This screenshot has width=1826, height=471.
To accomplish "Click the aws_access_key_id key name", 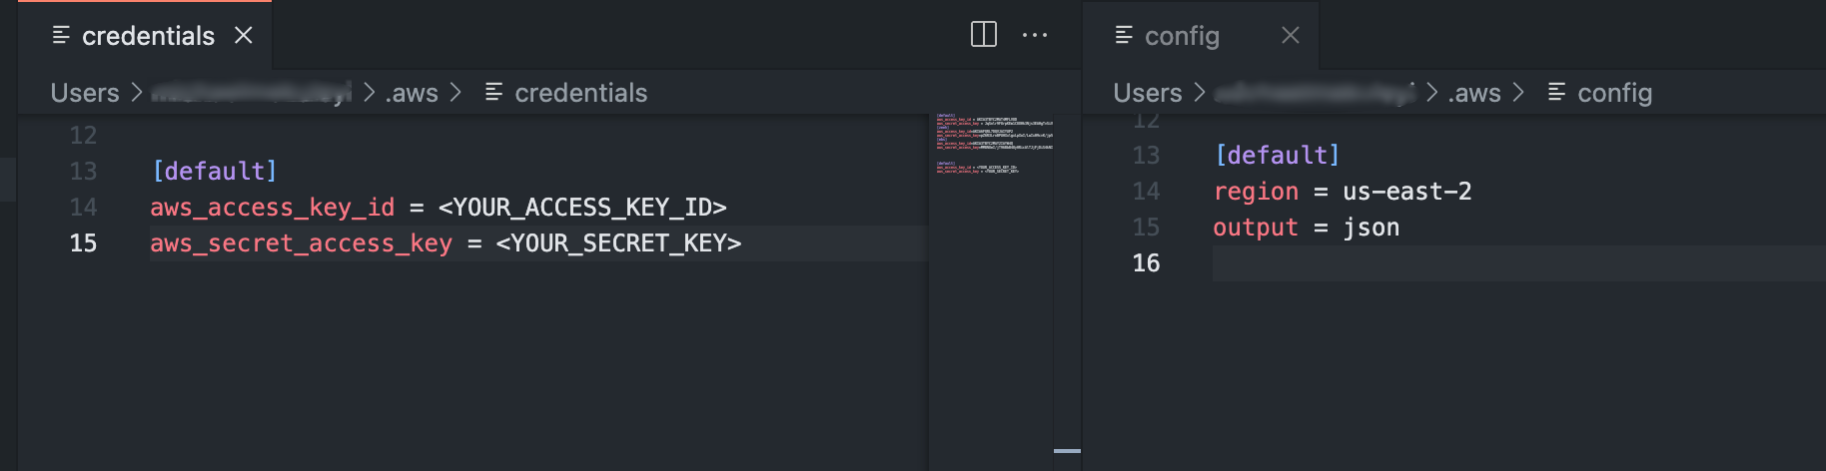I will click(x=273, y=208).
